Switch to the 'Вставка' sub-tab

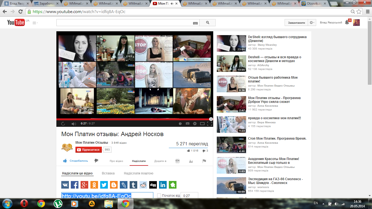108,173
